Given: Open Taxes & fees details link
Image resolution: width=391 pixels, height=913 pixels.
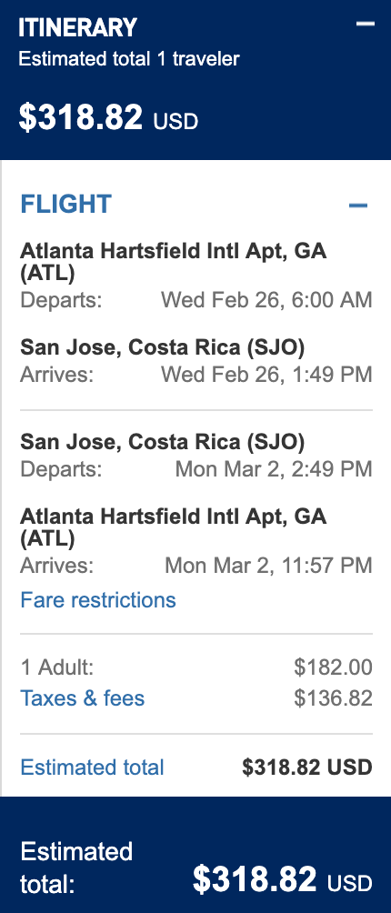Looking at the screenshot, I should 82,697.
